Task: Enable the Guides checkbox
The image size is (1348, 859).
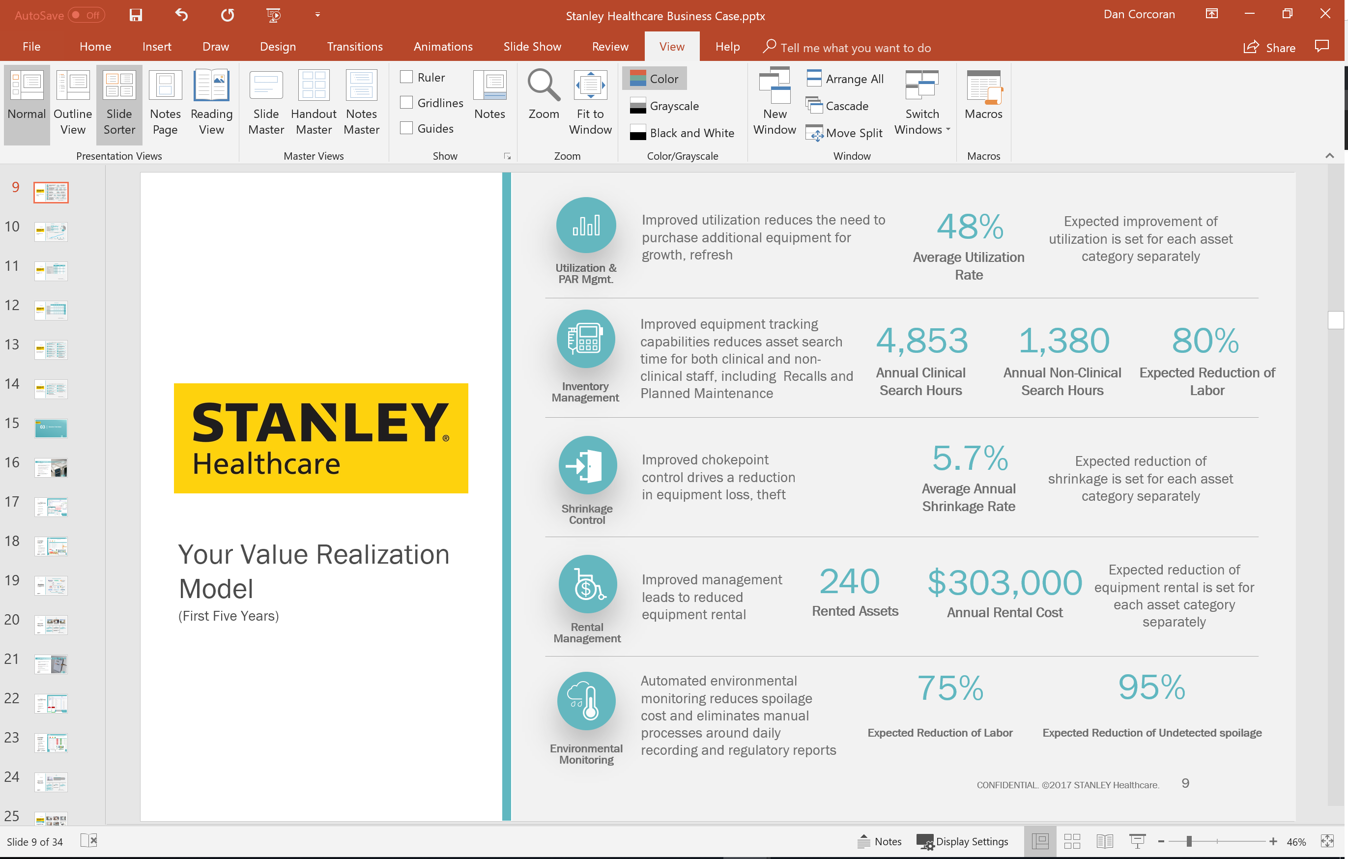Action: (406, 128)
